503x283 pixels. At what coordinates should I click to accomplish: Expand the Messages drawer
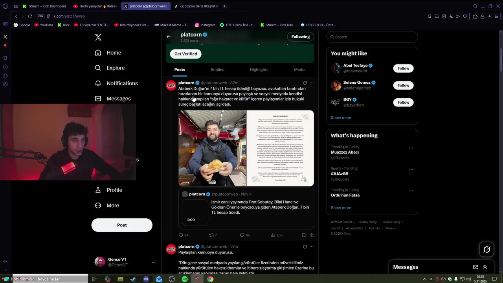click(x=485, y=267)
